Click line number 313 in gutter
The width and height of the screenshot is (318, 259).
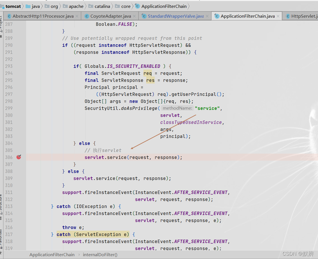point(9,207)
